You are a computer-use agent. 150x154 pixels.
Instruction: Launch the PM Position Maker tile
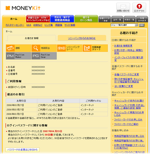point(18,56)
